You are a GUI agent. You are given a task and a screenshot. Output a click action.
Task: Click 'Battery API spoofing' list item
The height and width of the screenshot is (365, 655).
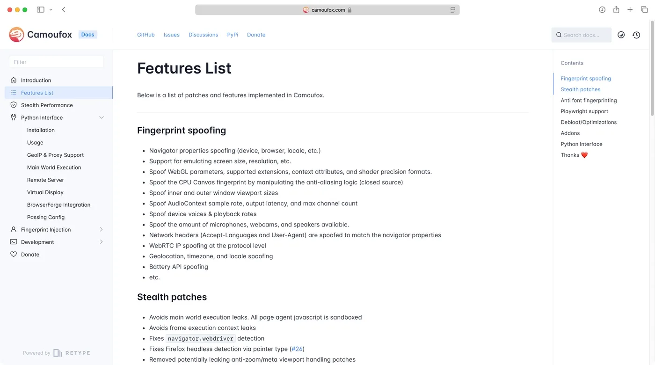click(x=179, y=267)
